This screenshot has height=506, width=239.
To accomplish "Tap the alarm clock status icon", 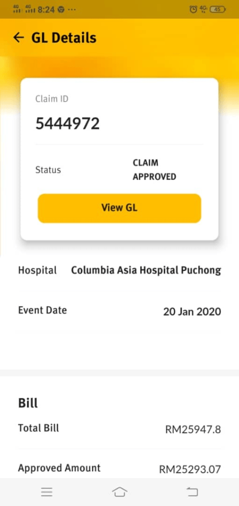I will (193, 9).
